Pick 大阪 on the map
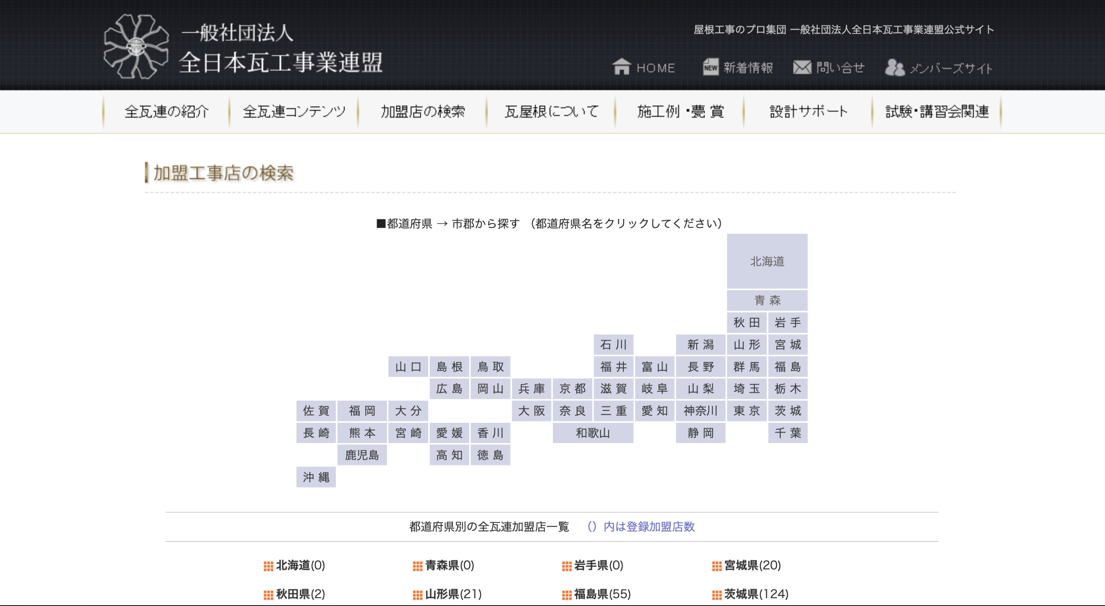 [x=531, y=411]
